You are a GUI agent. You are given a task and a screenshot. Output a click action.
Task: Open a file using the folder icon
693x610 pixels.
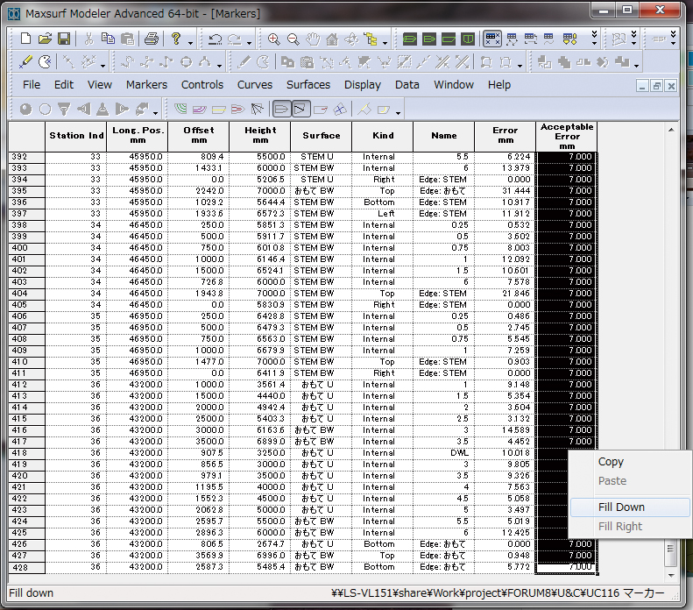tap(45, 39)
